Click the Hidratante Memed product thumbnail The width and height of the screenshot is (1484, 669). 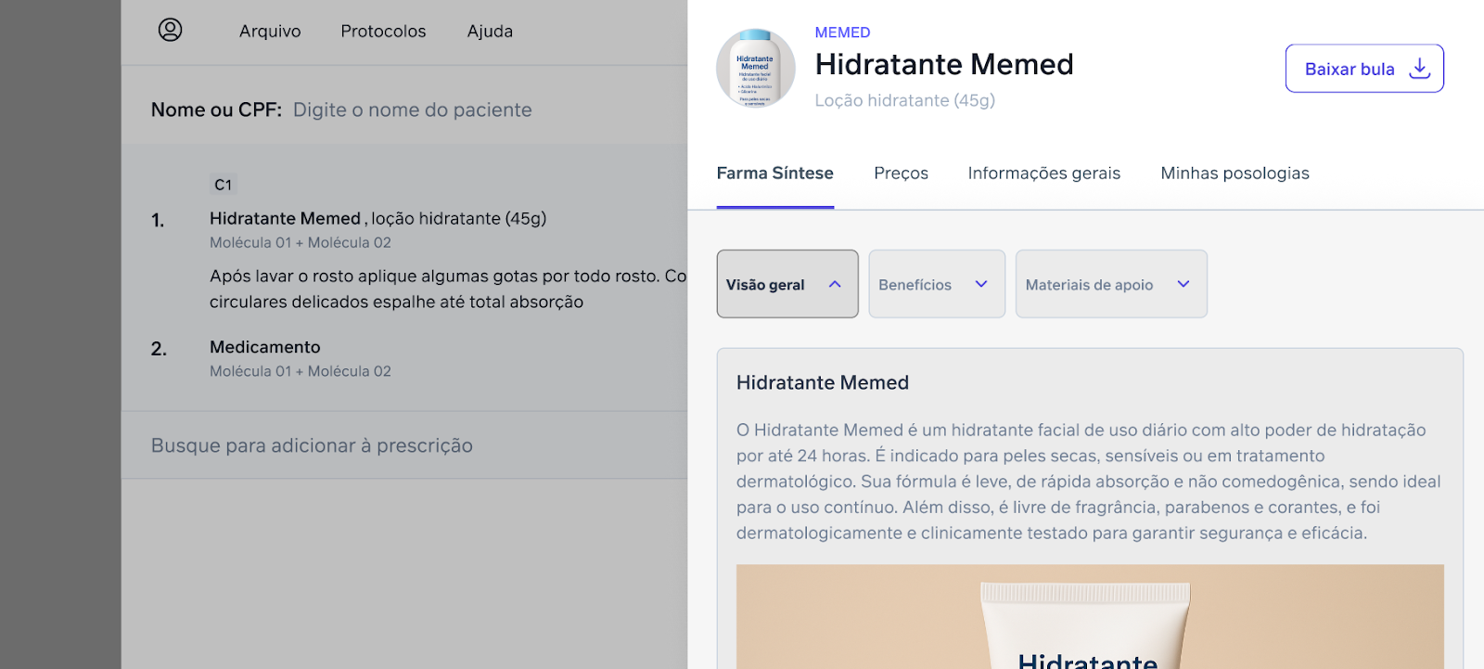click(x=756, y=69)
